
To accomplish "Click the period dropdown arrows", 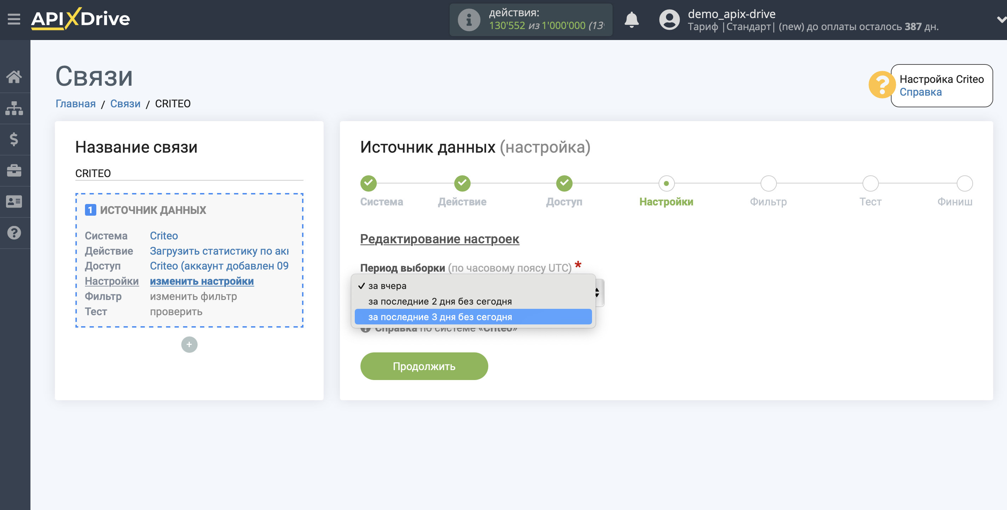I will [597, 293].
